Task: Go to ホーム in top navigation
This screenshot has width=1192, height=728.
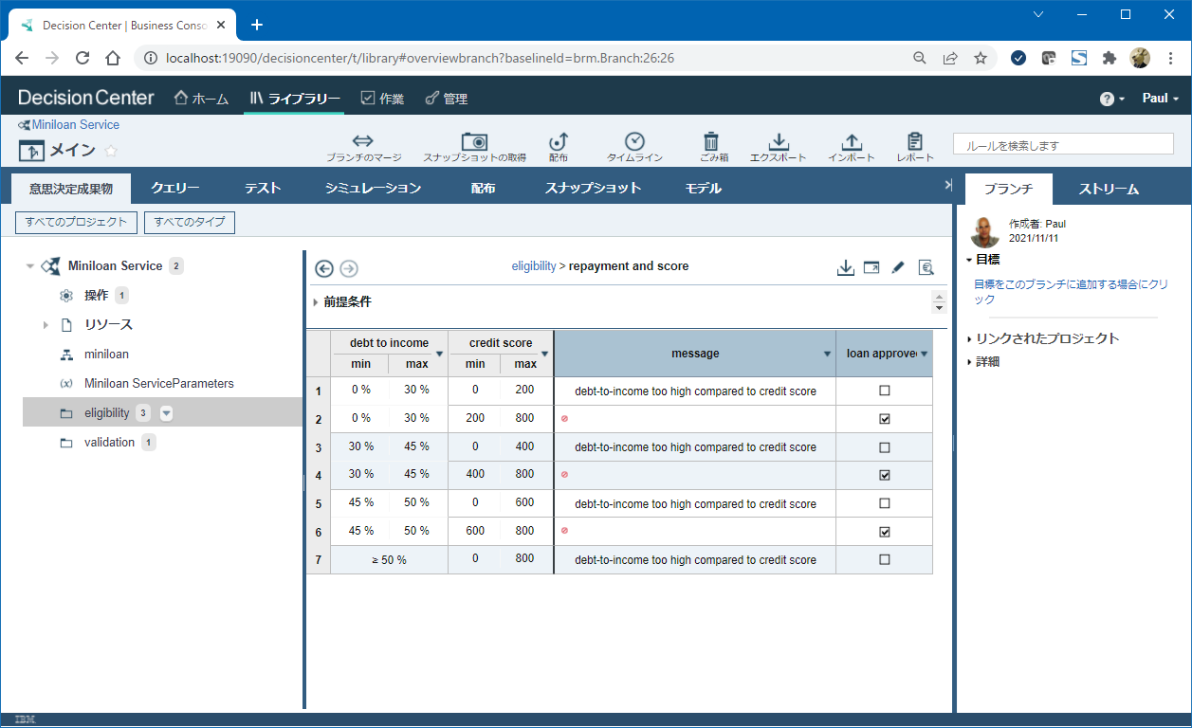Action: pos(201,99)
